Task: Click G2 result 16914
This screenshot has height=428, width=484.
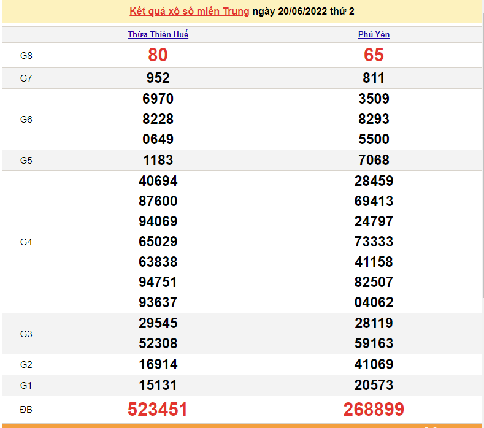Action: (x=158, y=364)
